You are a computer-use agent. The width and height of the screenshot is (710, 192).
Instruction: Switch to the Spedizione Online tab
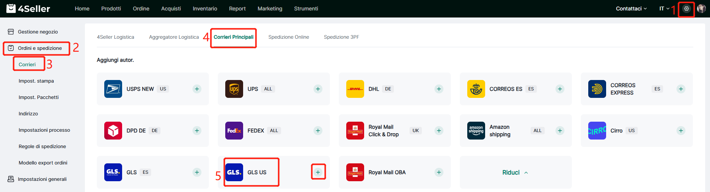click(x=289, y=37)
